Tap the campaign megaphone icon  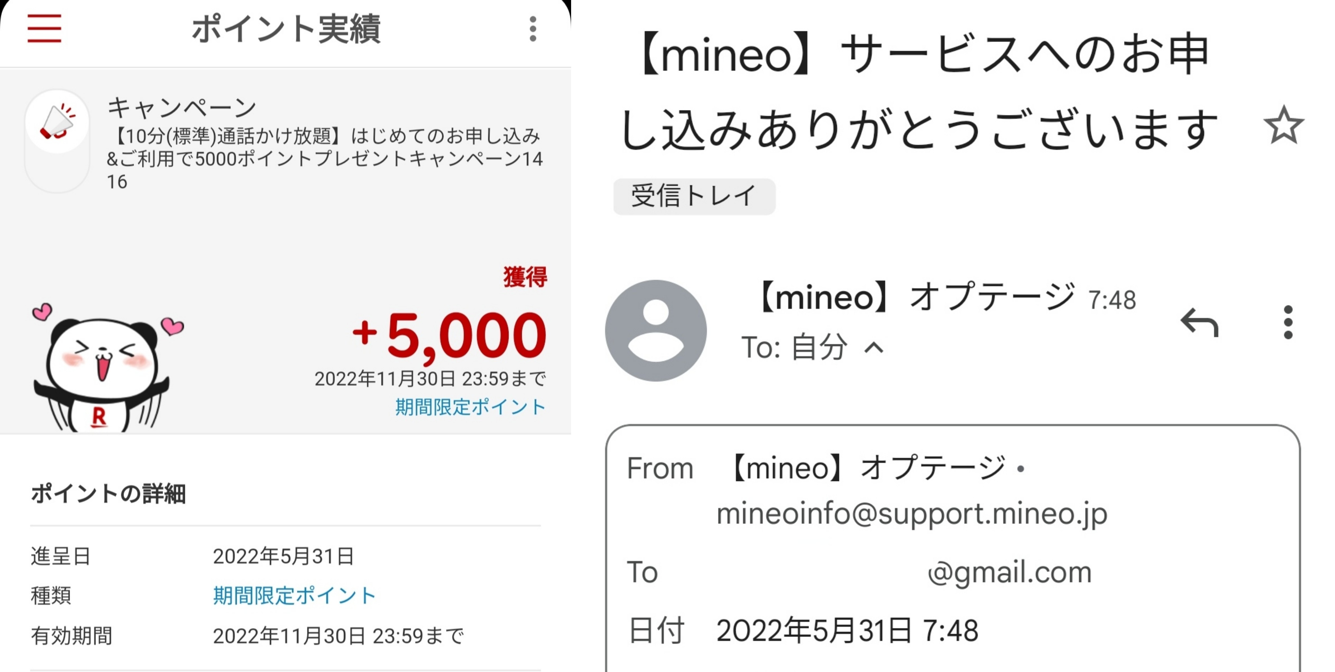pyautogui.click(x=57, y=122)
